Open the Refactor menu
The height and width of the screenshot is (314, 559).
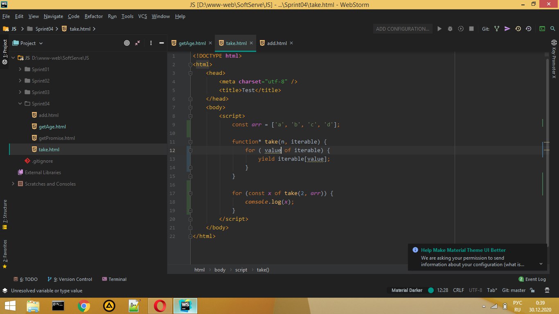pyautogui.click(x=94, y=16)
